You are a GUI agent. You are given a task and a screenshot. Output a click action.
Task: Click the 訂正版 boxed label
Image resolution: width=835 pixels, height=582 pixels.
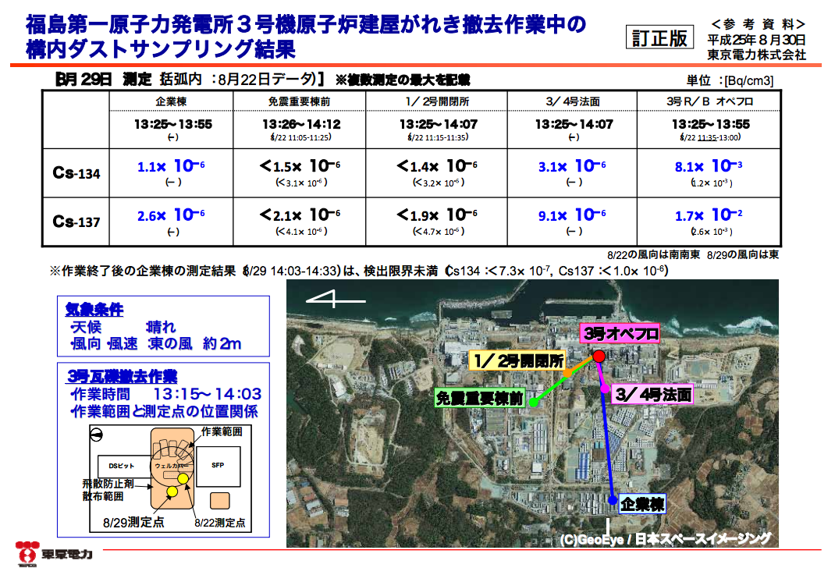pyautogui.click(x=660, y=37)
